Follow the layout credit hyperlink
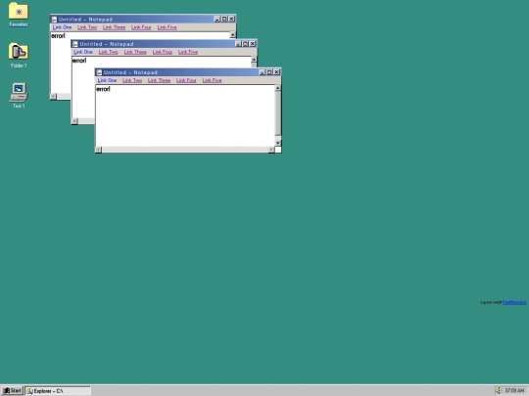This screenshot has width=529, height=396. click(x=514, y=302)
